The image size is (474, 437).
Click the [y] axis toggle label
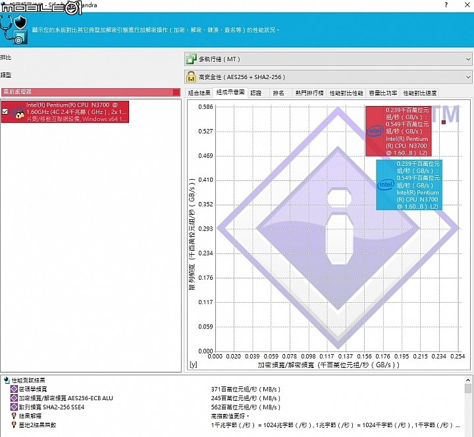(193, 364)
